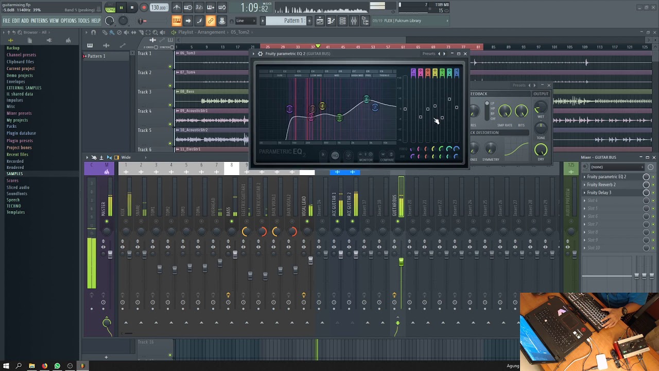
Task: Open Fruity Delay 3 slot menu arrow
Action: pos(585,193)
